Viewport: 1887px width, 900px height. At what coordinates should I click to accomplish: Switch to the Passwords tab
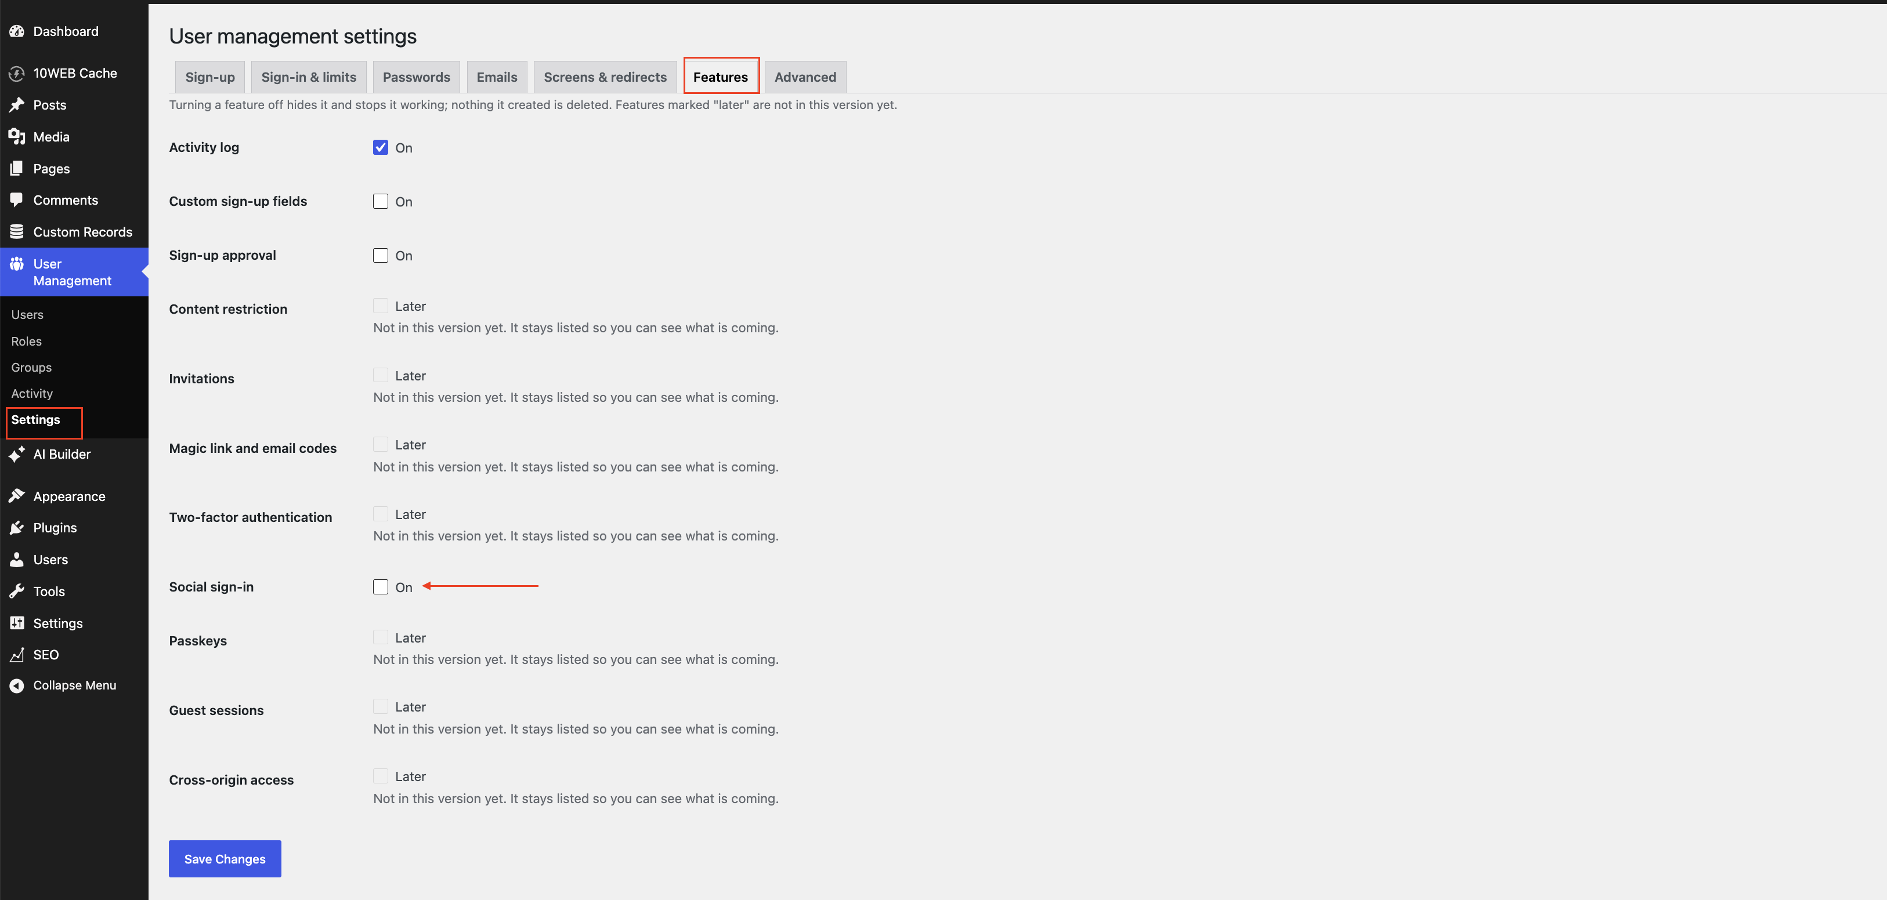pos(416,77)
